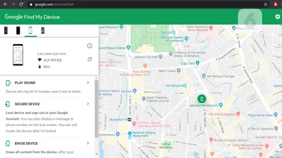Click the Jakarta City Hall map pin
This screenshot has width=282, height=158.
point(160,57)
